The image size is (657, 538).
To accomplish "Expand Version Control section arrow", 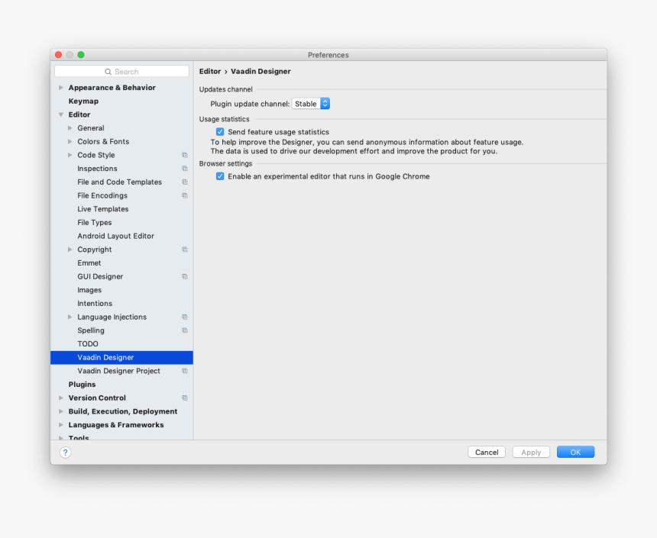I will pos(61,398).
